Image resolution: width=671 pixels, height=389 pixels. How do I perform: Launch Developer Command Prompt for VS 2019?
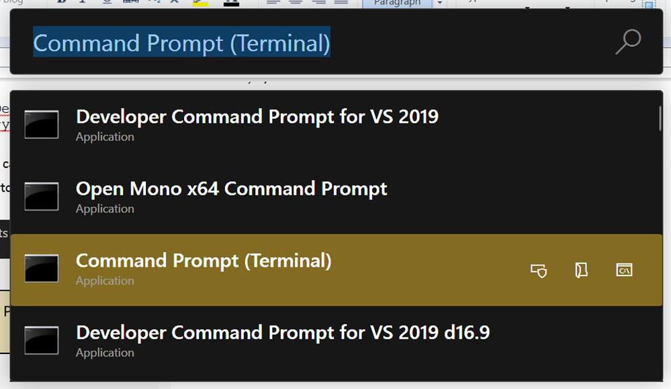point(336,124)
